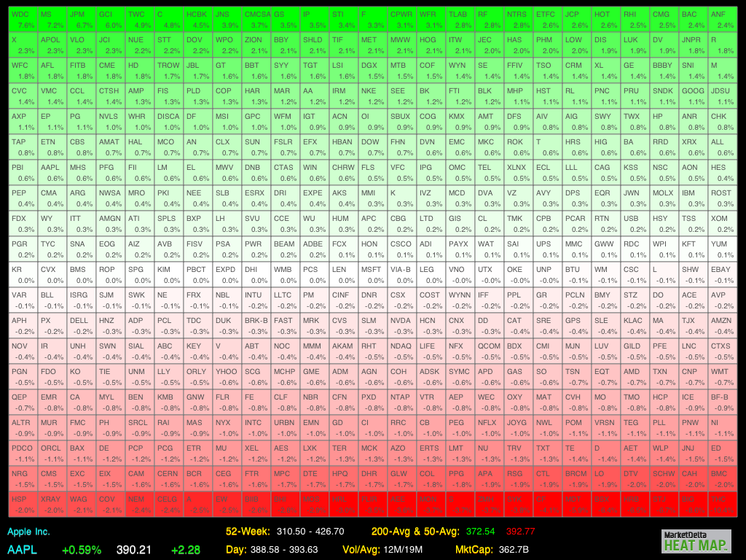
Task: Select the ORCL -1.1% tile
Action: click(52, 454)
